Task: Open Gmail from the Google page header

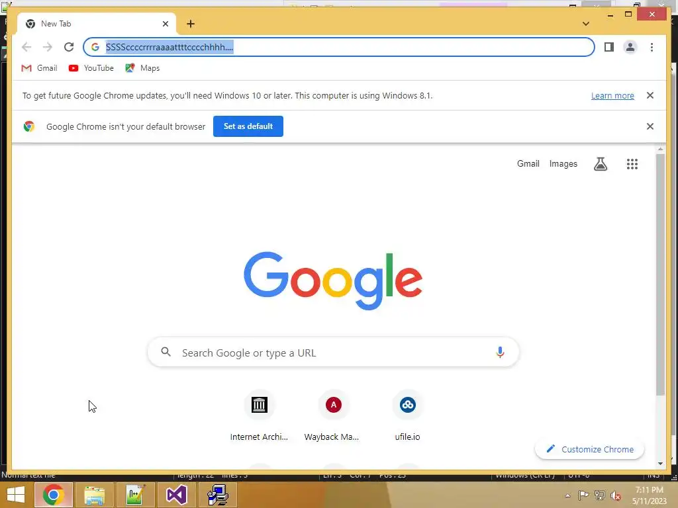Action: (528, 164)
